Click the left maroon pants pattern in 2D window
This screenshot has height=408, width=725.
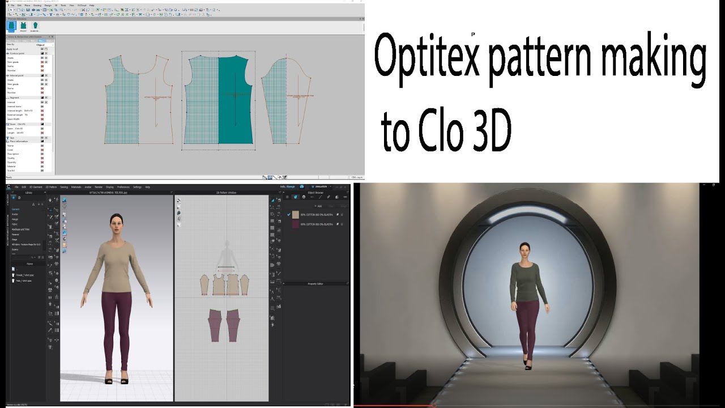[215, 326]
